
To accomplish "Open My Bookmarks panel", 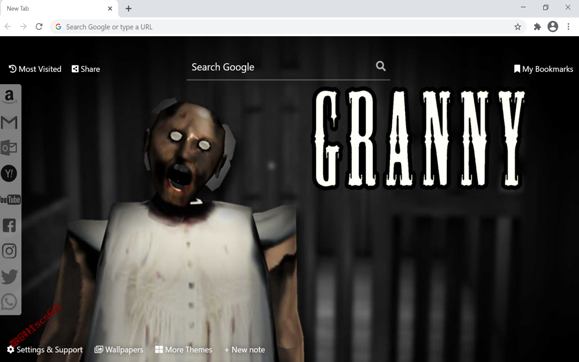I will (544, 69).
